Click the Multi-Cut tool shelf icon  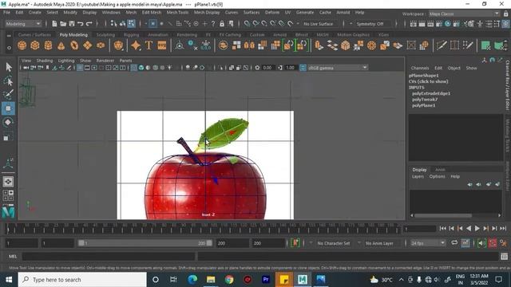442,45
